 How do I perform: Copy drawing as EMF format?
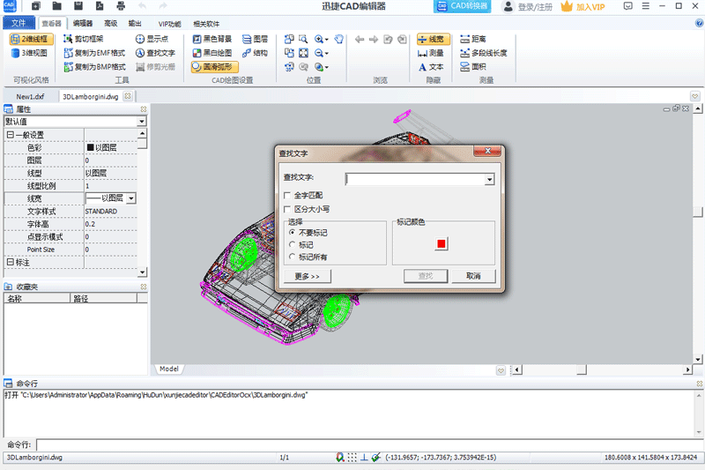[x=94, y=53]
